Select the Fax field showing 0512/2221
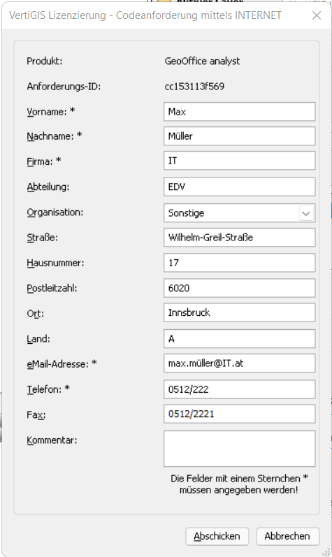The image size is (332, 557). pos(239,414)
